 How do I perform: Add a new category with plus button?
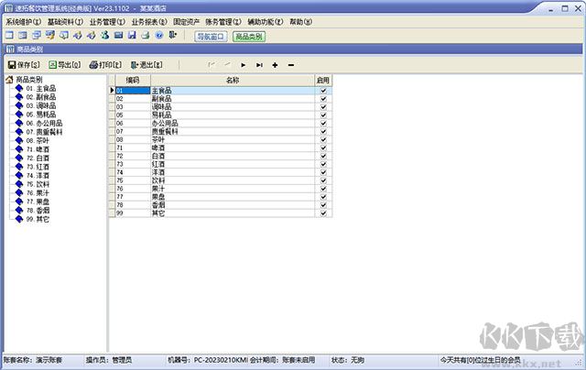pyautogui.click(x=275, y=65)
